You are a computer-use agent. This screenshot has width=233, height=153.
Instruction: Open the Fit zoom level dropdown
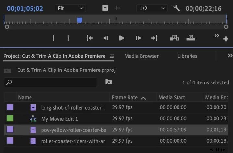70,8
